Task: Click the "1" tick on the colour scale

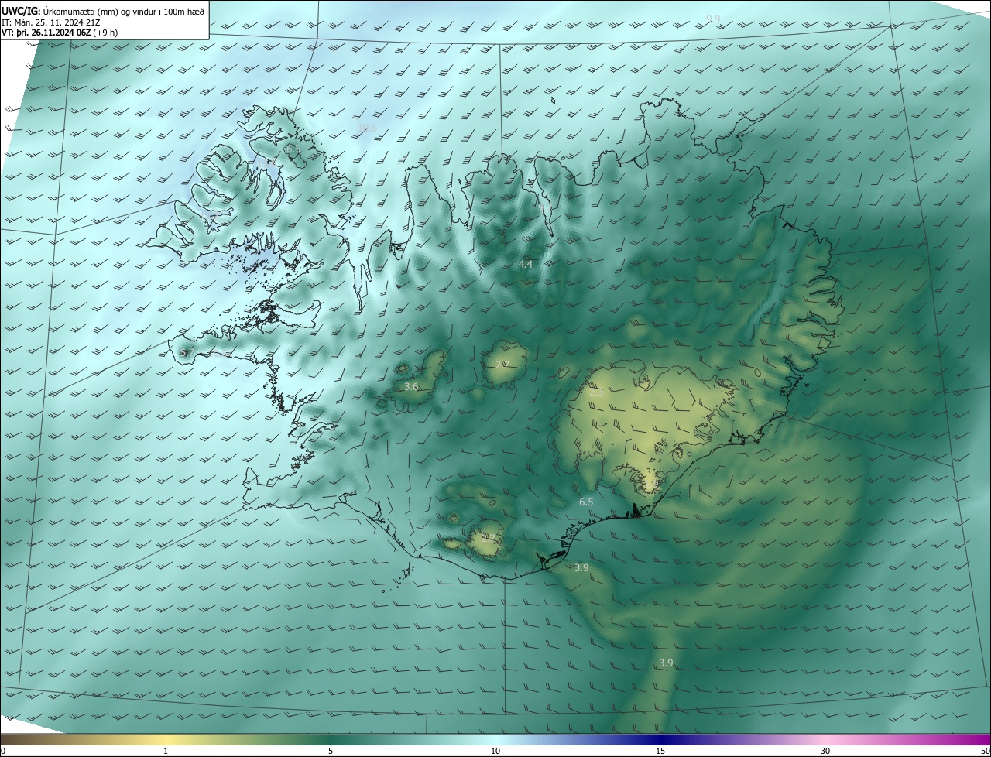Action: tap(166, 751)
